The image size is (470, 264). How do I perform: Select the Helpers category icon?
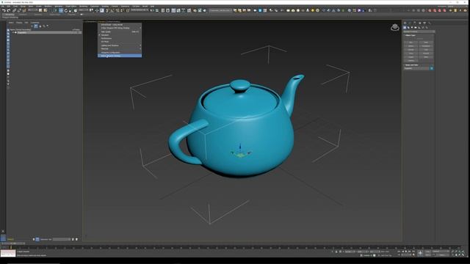click(x=419, y=27)
